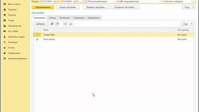This screenshot has width=199, height=112.
Task: Click the НДС предъявленный field
Action: 139,2
